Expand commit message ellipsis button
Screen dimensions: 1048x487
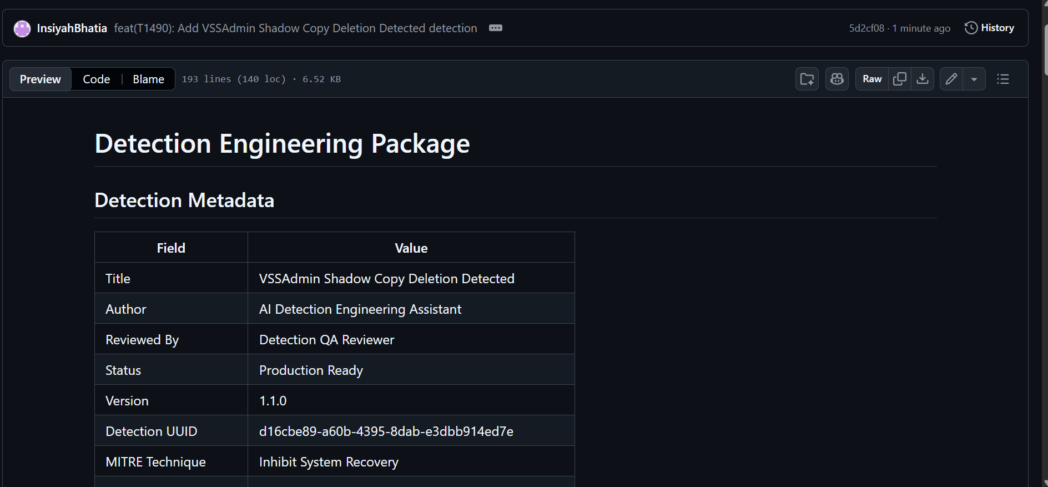pyautogui.click(x=496, y=28)
